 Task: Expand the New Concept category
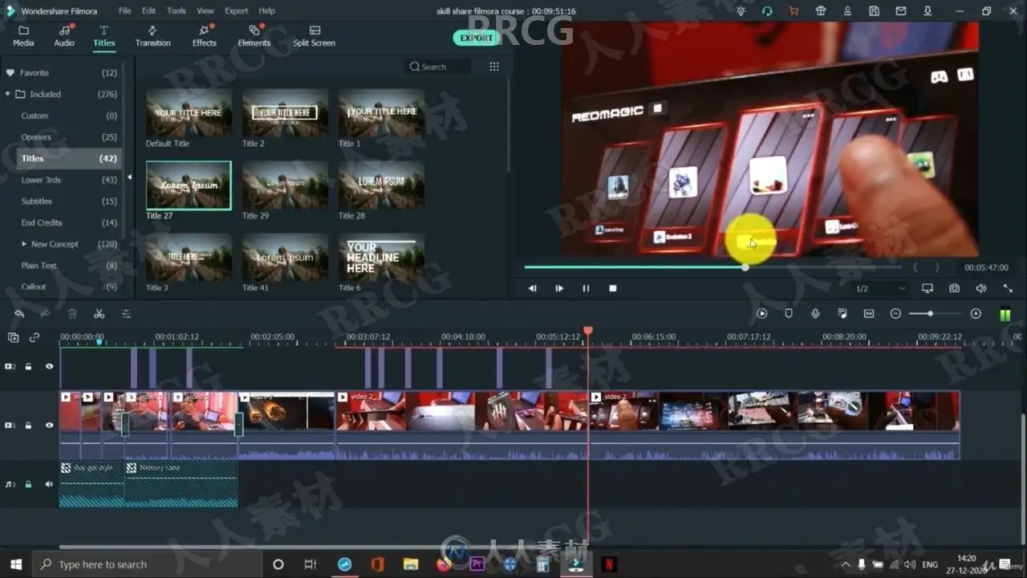pyautogui.click(x=24, y=244)
